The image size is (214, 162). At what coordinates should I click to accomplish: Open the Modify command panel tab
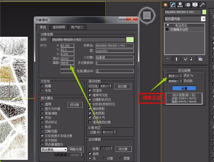tap(173, 5)
